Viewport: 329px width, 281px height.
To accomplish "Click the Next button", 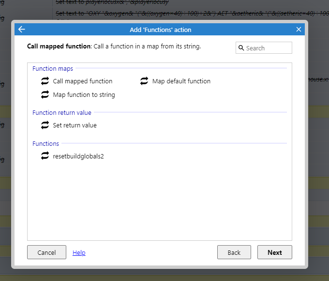I will click(275, 252).
